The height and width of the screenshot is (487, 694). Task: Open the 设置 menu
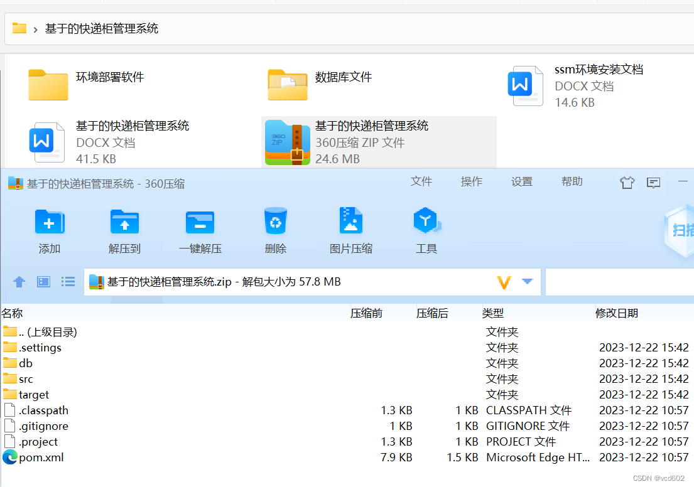click(x=522, y=181)
